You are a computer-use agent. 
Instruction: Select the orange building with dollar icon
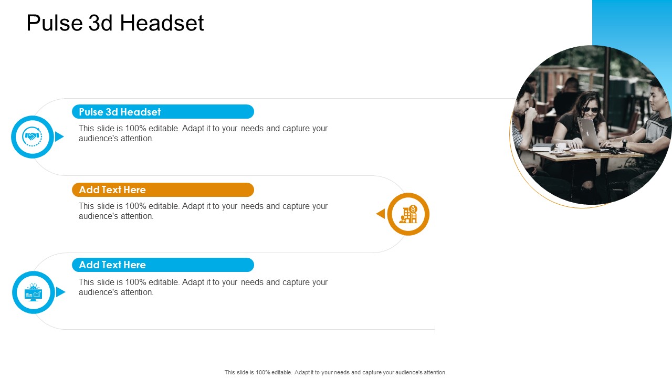pos(408,214)
